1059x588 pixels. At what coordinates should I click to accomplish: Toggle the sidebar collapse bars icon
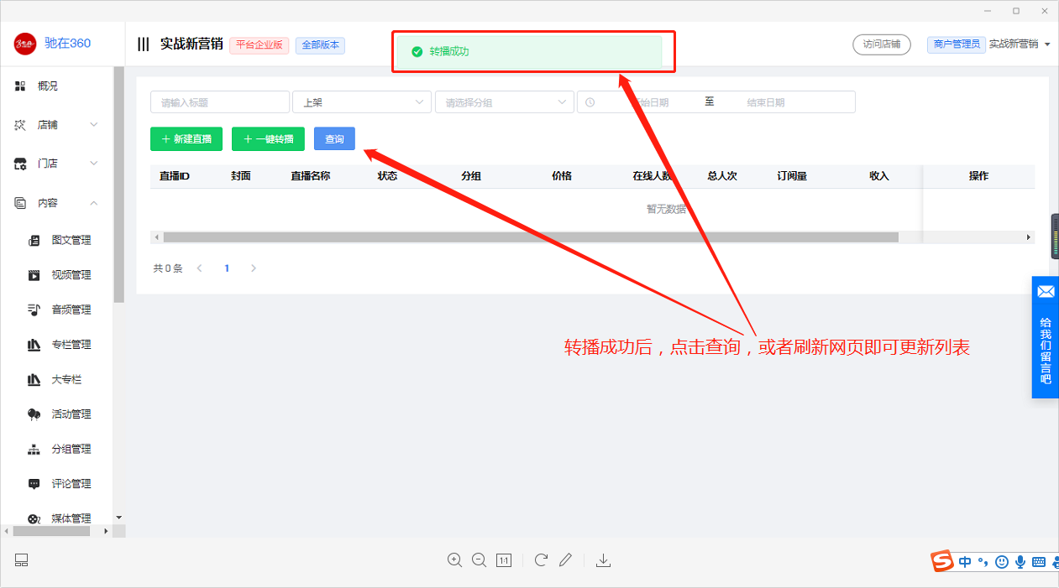(x=144, y=44)
